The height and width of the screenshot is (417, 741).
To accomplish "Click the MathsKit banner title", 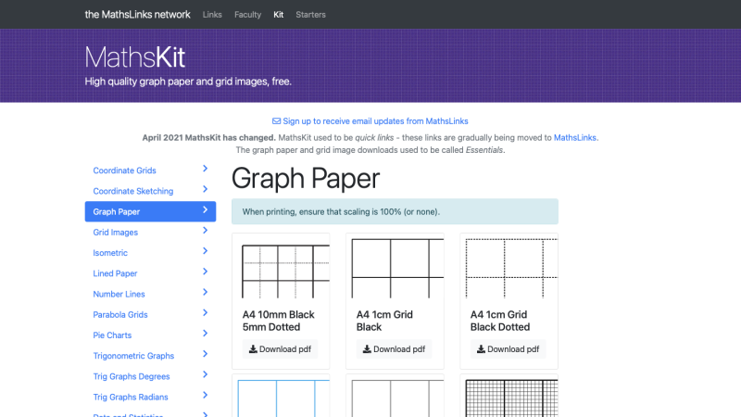I will point(134,57).
